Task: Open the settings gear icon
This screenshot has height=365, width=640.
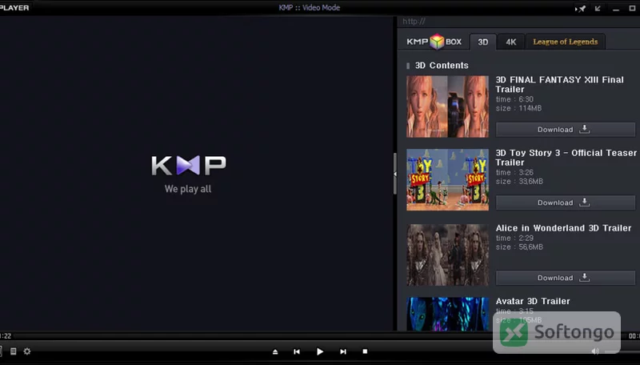Action: [x=27, y=351]
